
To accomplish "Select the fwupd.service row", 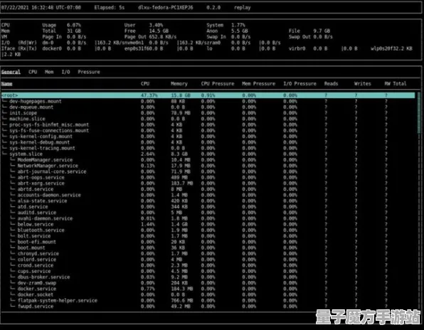I will click(x=208, y=307).
